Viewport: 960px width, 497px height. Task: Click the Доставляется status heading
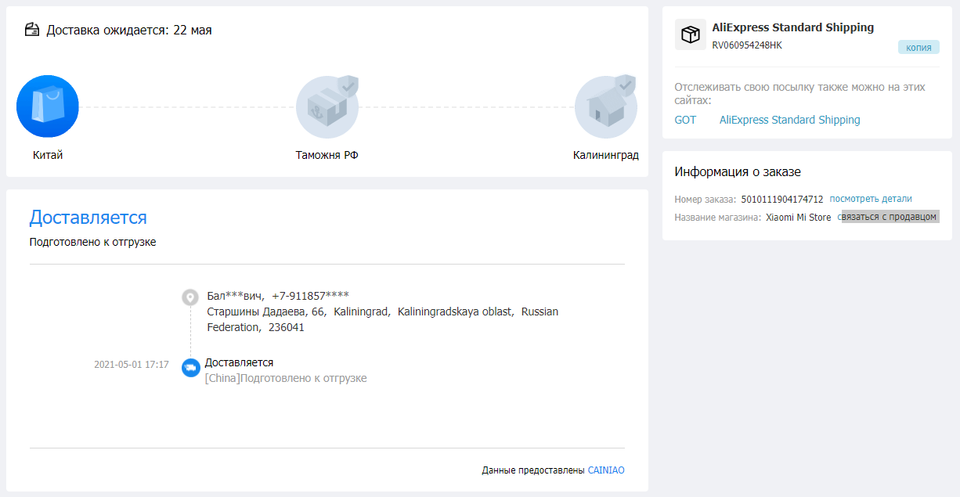point(88,218)
